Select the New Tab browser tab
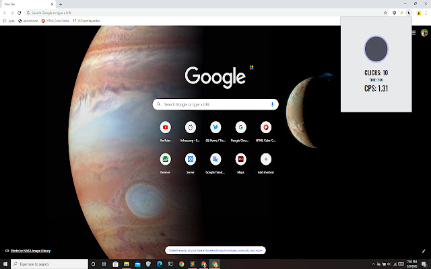This screenshot has width=431, height=269. (x=28, y=4)
